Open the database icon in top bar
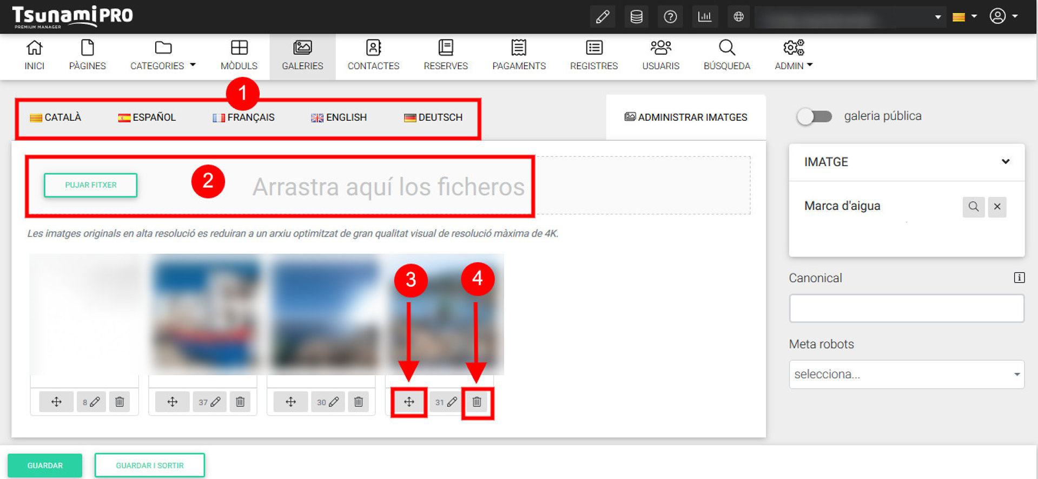Screen dimensions: 1038x479 (637, 17)
